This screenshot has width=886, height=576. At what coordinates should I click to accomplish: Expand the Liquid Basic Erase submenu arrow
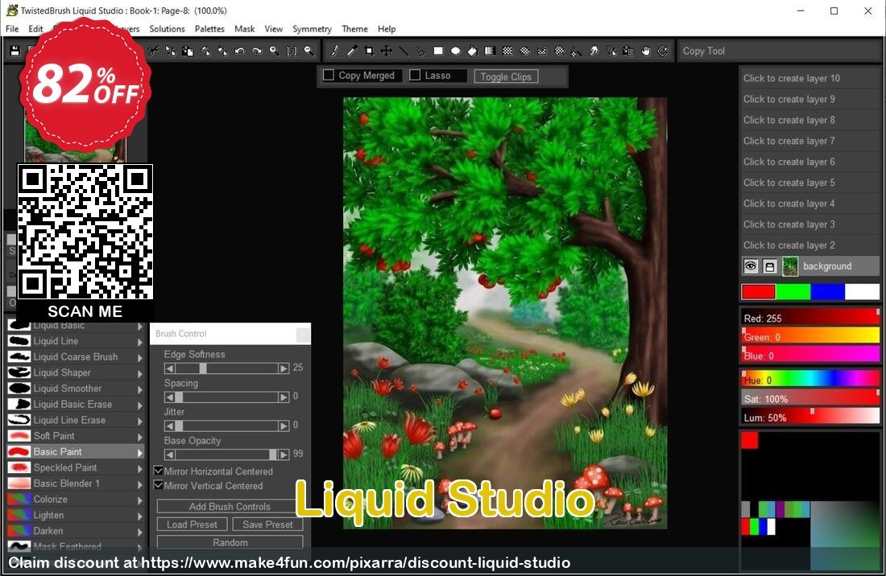(140, 405)
